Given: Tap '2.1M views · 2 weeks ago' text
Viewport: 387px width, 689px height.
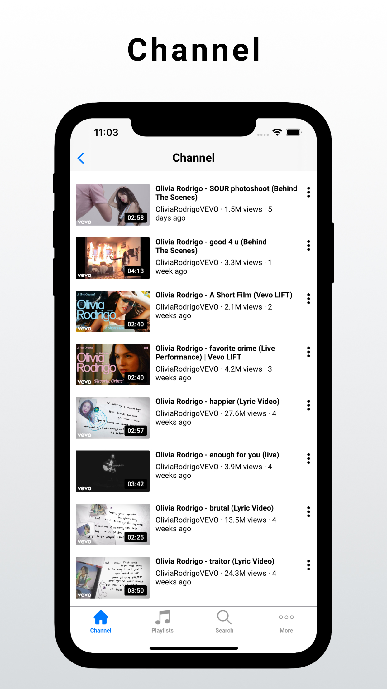Looking at the screenshot, I should click(214, 311).
